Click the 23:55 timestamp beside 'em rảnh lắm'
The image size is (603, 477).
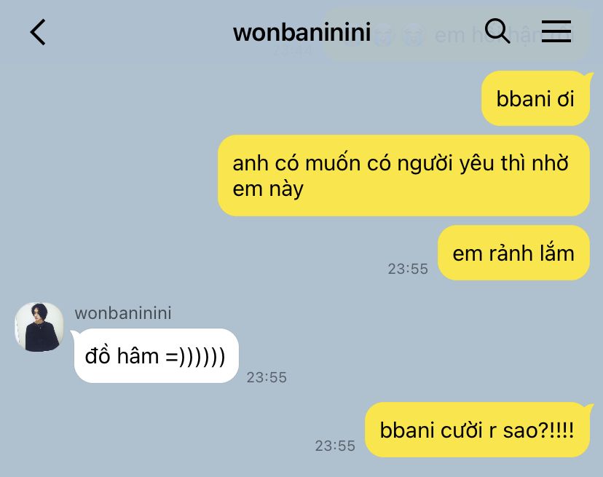408,269
